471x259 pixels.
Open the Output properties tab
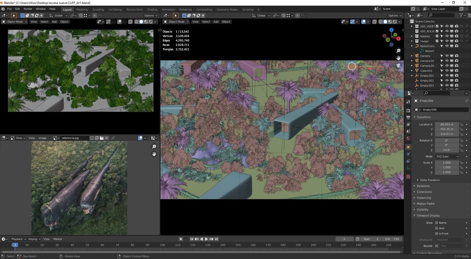coord(408,117)
